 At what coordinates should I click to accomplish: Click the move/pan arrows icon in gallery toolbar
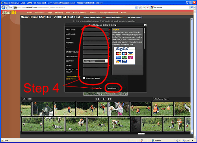click(x=24, y=99)
